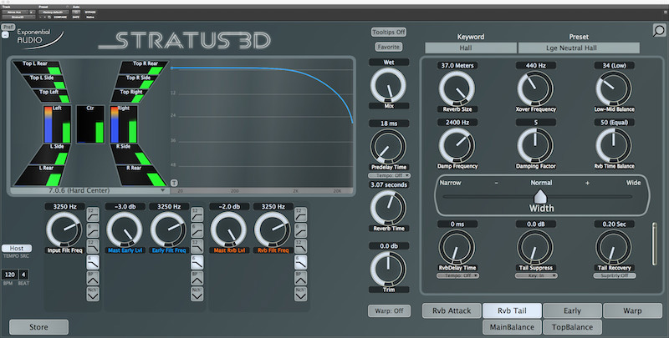Select the BP band-pass shape for the reverb filter
Viewport: 669px width, 338px height.
coord(300,278)
